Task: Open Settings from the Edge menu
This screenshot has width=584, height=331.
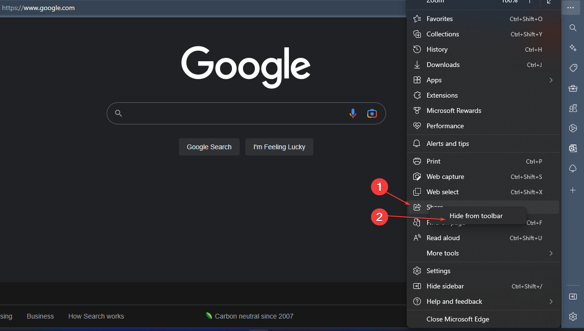Action: tap(483, 271)
